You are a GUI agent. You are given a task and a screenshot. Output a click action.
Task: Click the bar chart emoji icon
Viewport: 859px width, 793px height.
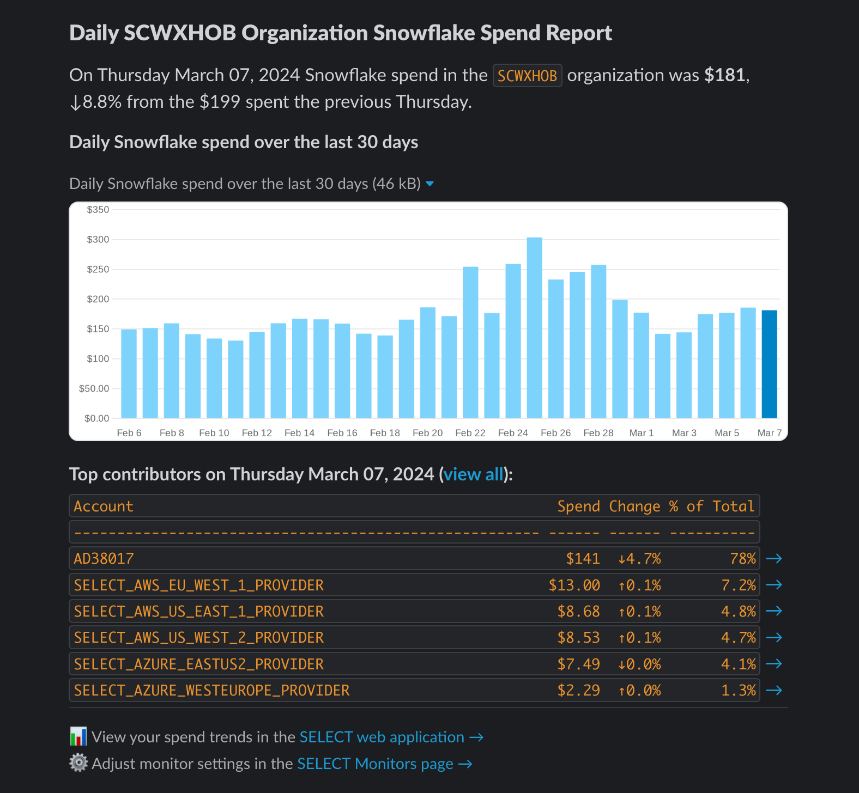(x=78, y=736)
